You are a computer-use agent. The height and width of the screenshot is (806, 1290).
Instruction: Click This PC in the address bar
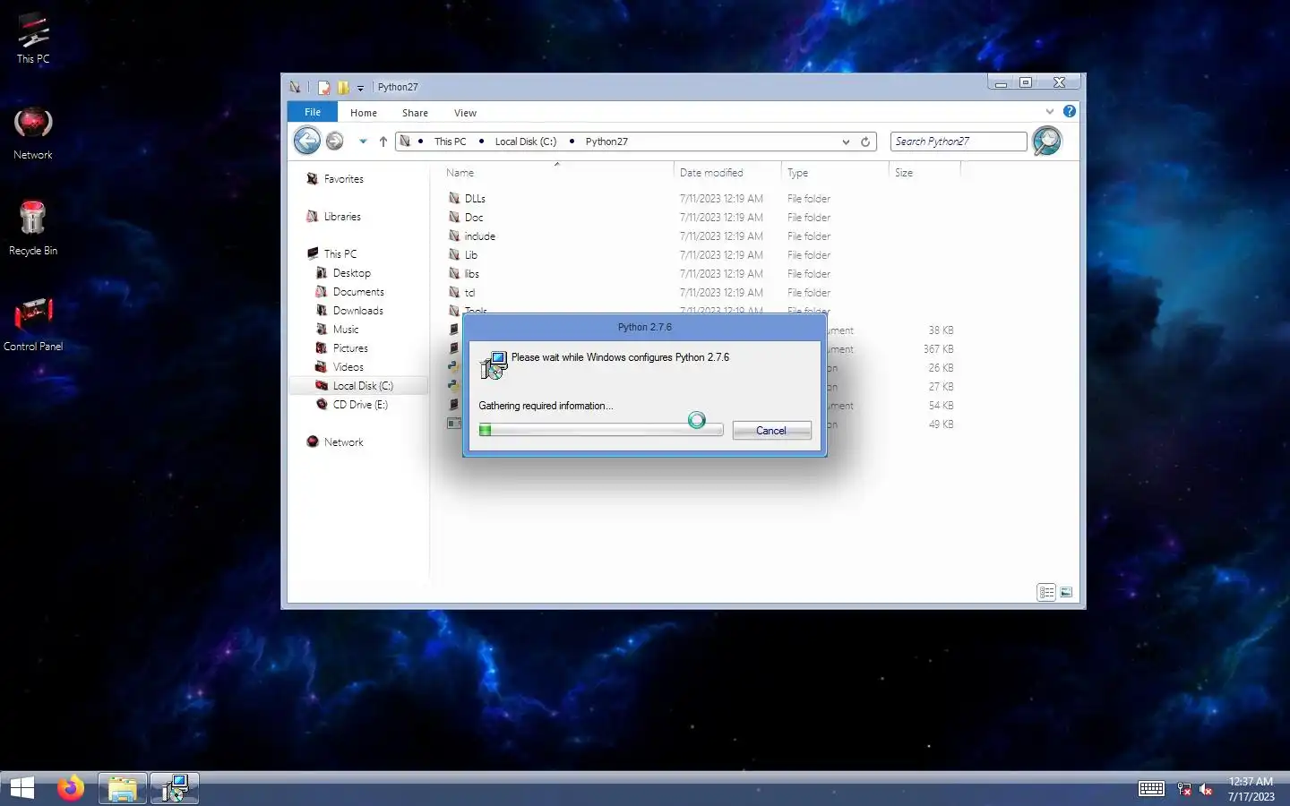pyautogui.click(x=450, y=141)
